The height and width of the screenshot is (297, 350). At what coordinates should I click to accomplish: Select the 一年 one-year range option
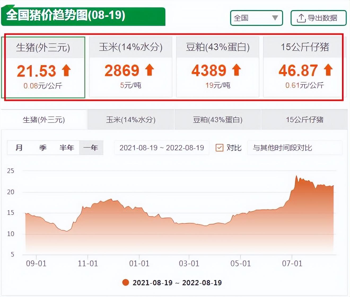[x=91, y=148]
